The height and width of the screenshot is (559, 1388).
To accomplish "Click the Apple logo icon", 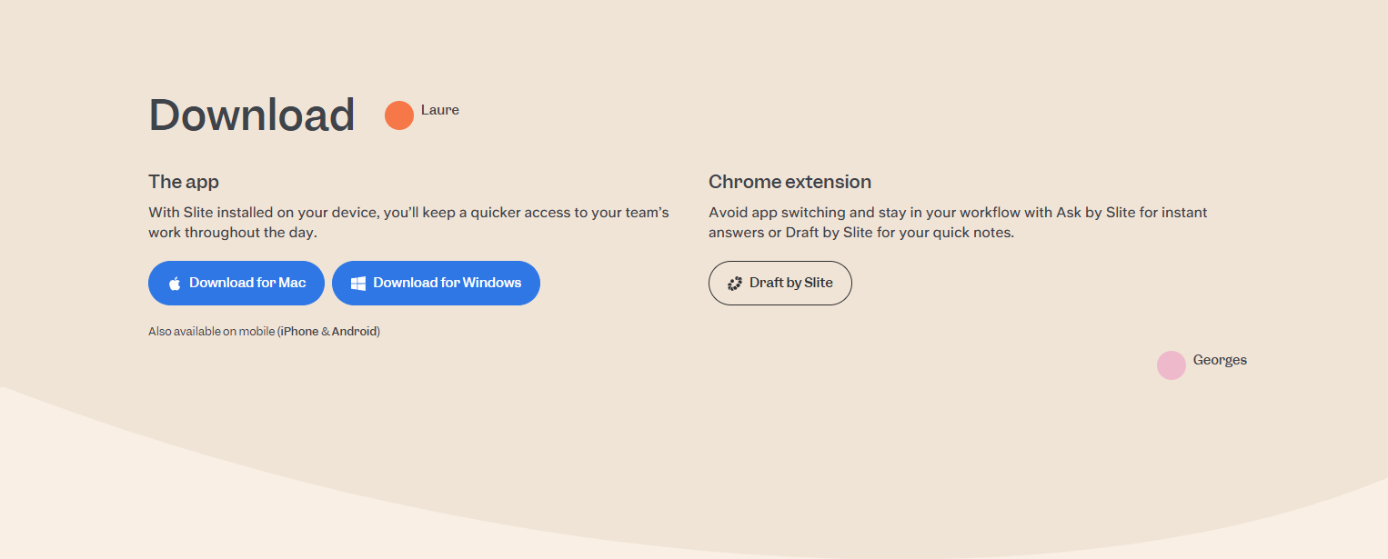I will point(175,284).
